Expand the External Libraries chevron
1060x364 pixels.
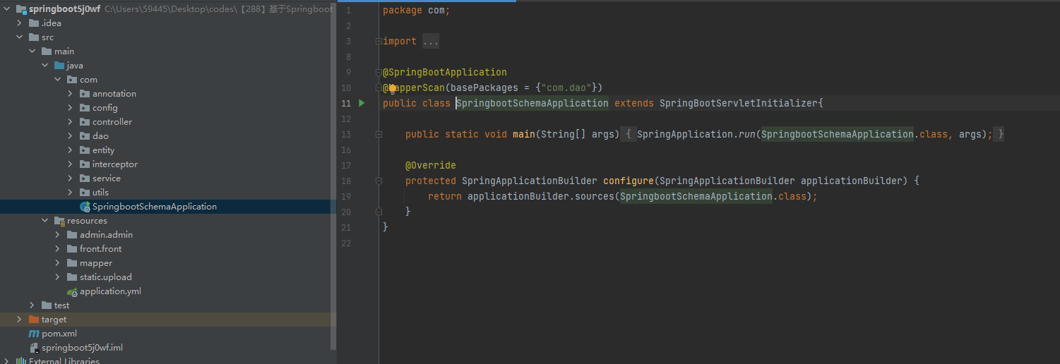point(7,362)
